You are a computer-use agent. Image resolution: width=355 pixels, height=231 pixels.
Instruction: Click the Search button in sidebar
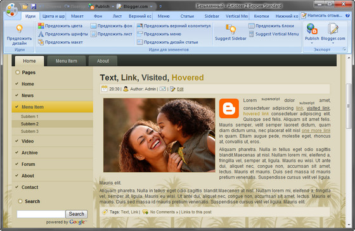pos(77,214)
